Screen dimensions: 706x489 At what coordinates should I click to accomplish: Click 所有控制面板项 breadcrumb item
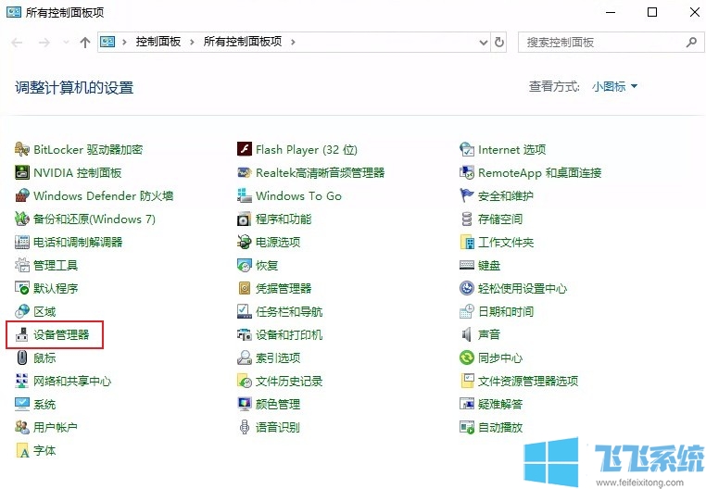pyautogui.click(x=243, y=42)
